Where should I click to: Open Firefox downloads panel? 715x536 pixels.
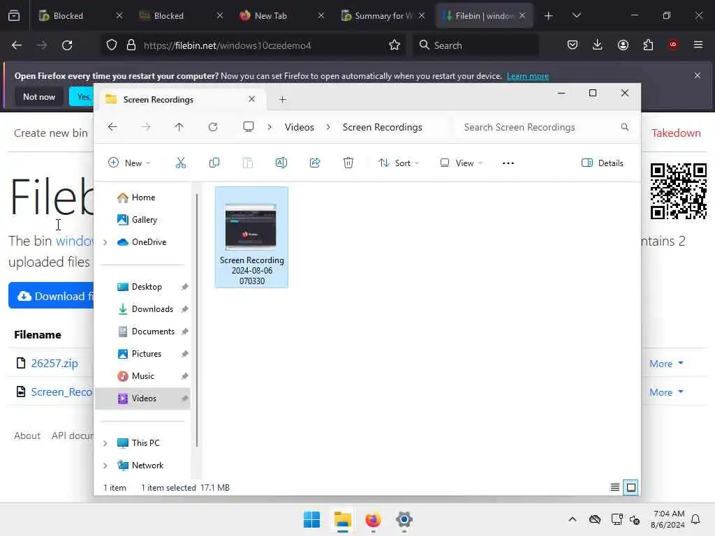(598, 45)
